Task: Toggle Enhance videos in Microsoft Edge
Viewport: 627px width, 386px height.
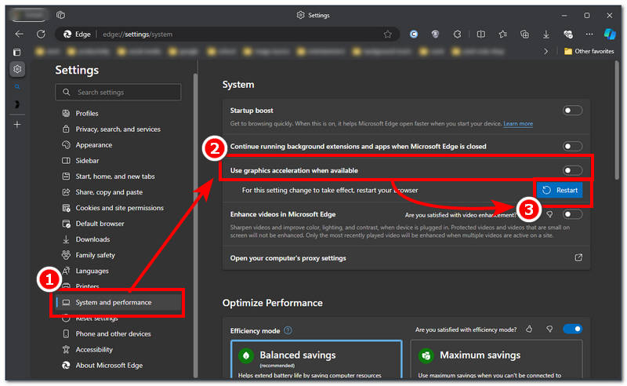Action: pyautogui.click(x=572, y=214)
